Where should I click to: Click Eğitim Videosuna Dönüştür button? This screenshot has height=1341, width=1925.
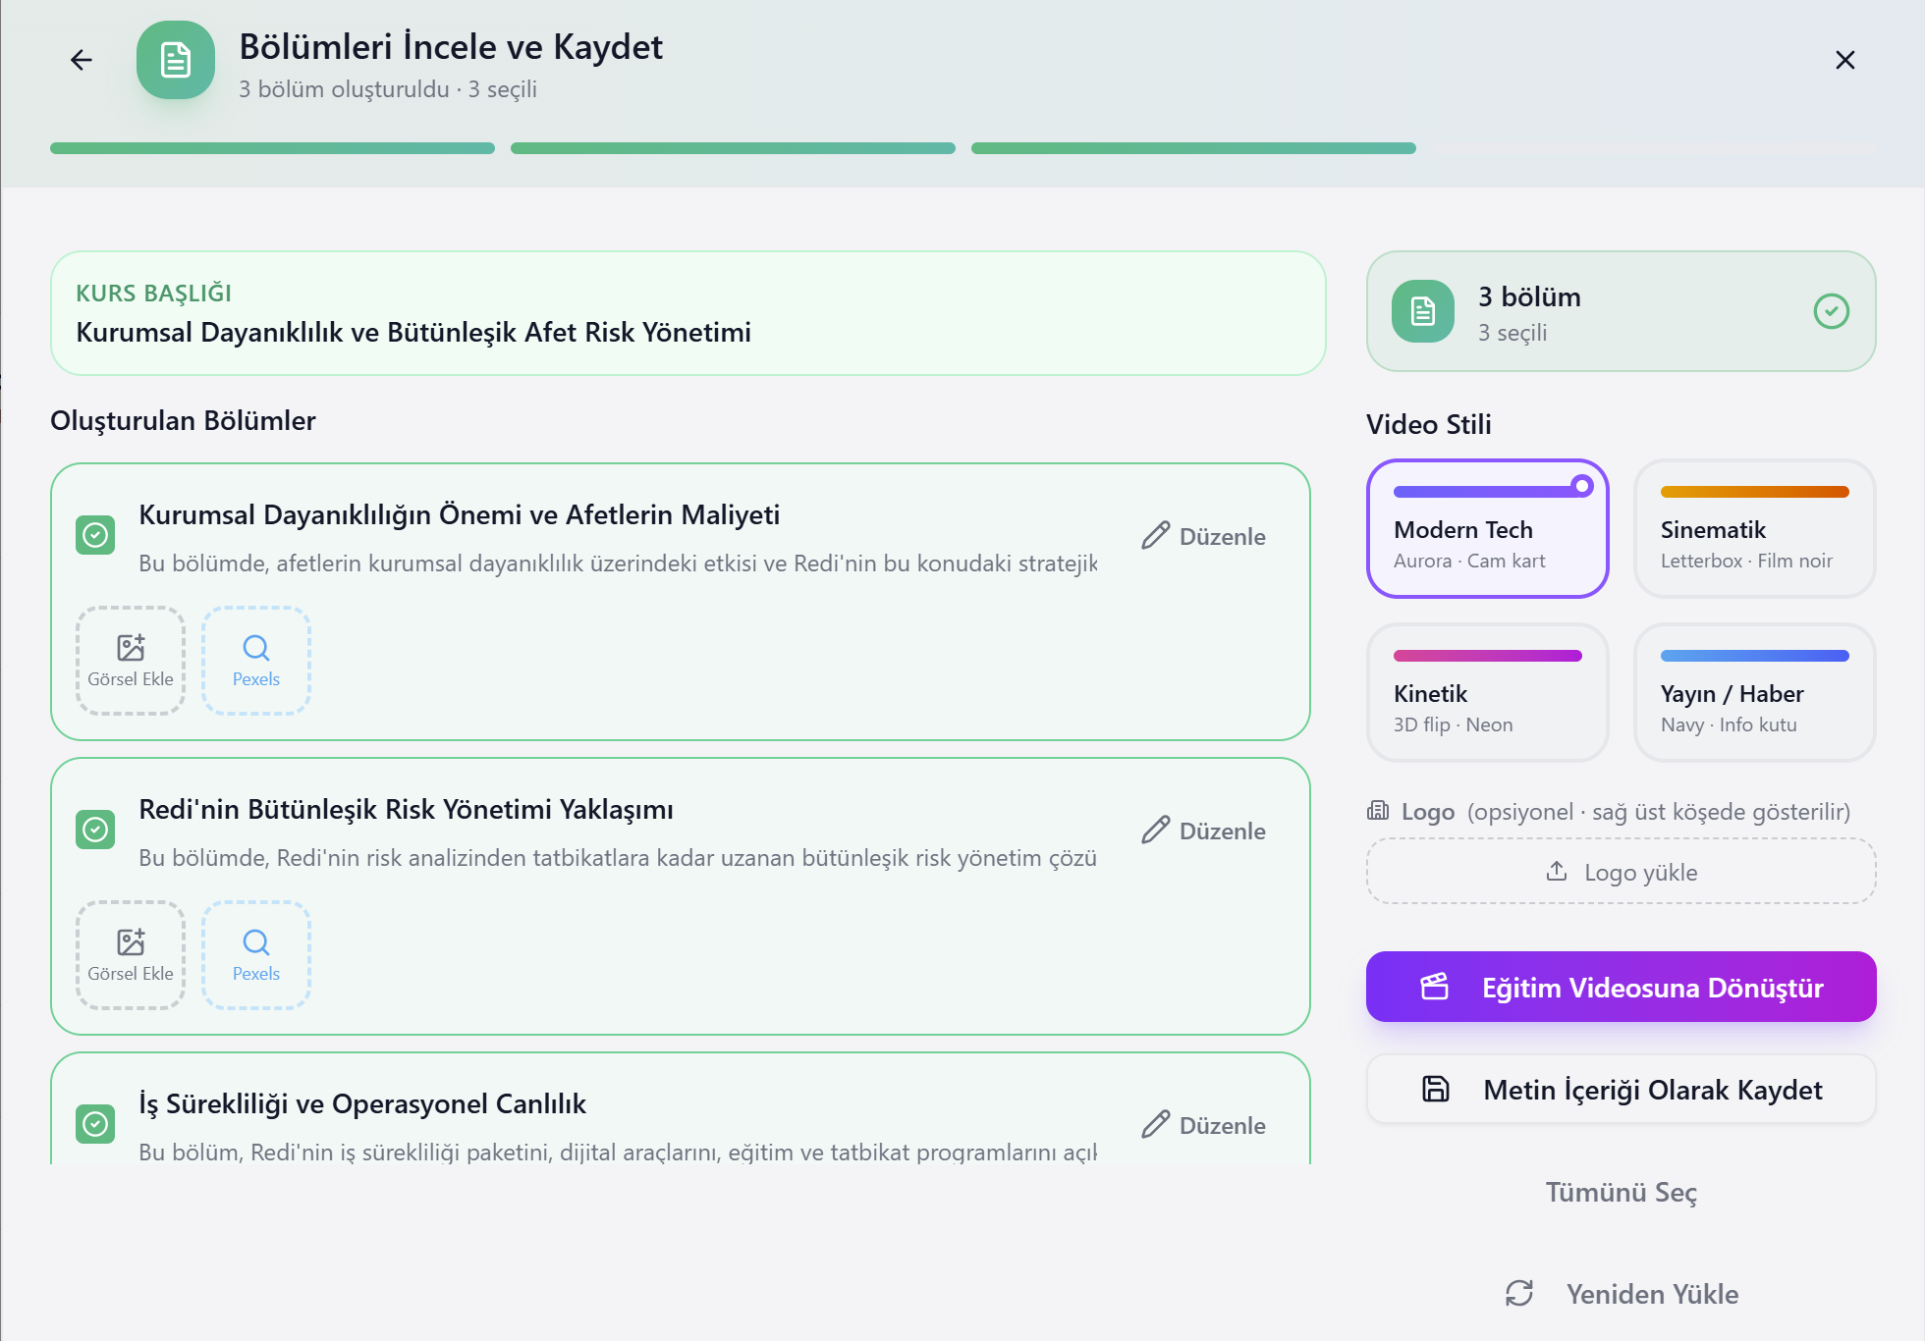point(1622,987)
